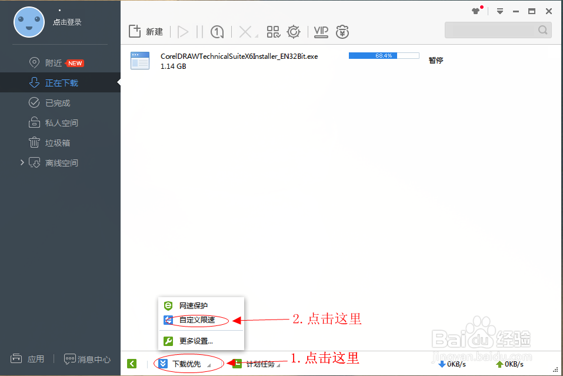Open settings via the gear icon
Image resolution: width=563 pixels, height=376 pixels.
point(294,32)
